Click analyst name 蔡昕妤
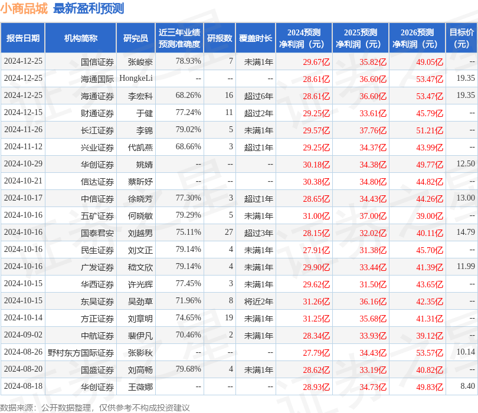This screenshot has width=478, height=413. click(140, 182)
